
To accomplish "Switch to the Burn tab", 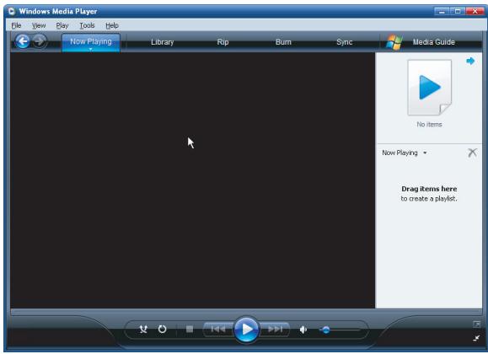I will (283, 42).
